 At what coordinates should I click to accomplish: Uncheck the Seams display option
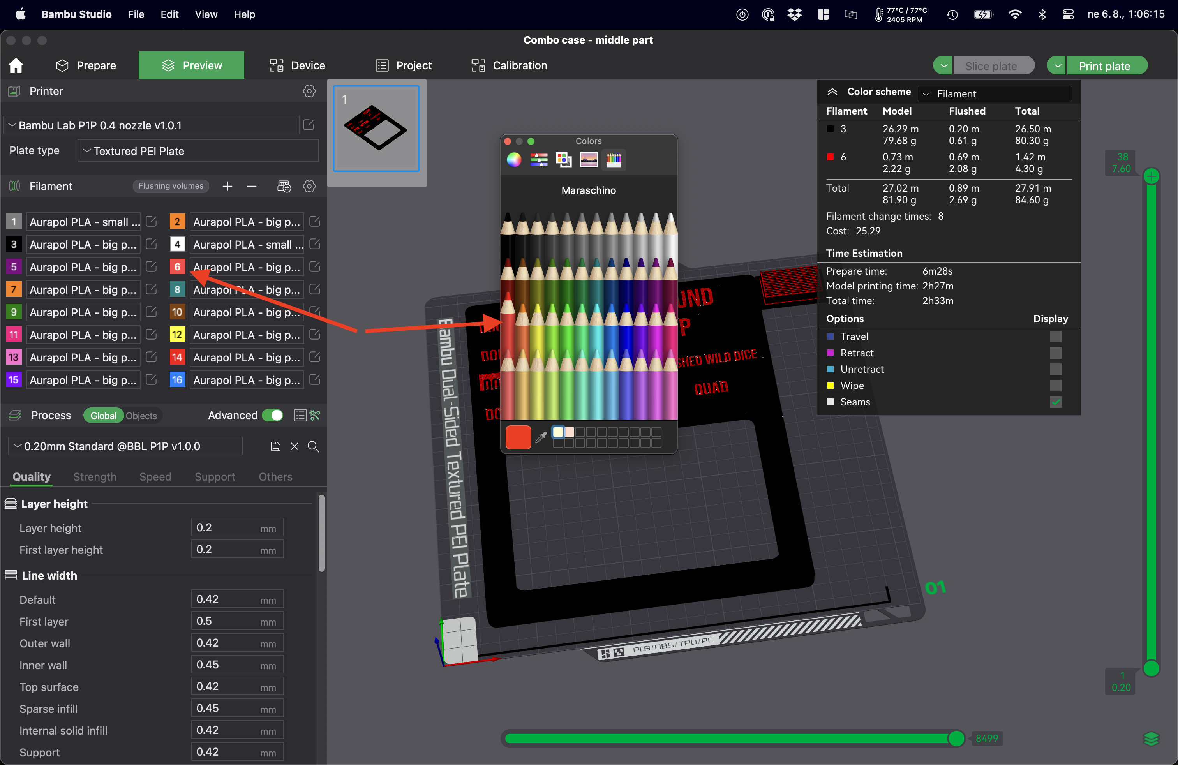[1056, 402]
